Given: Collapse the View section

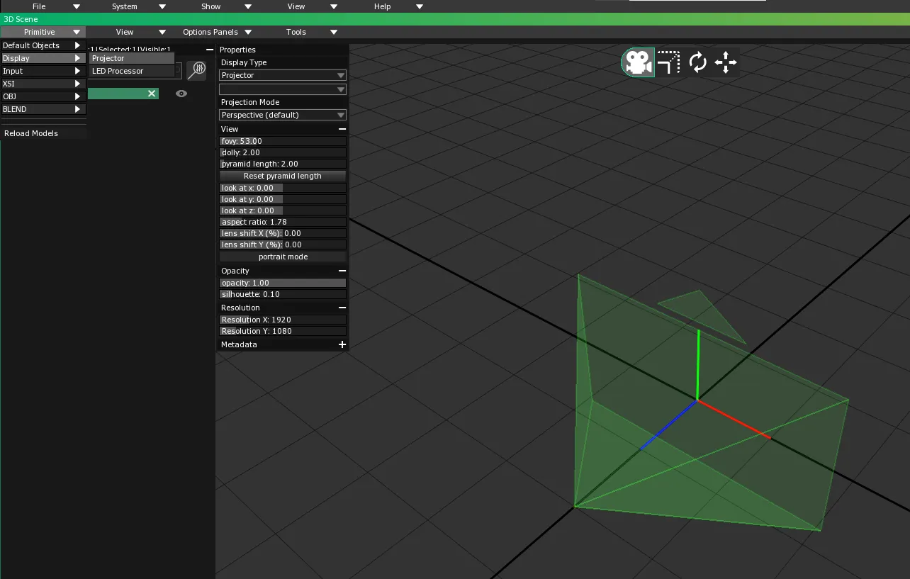Looking at the screenshot, I should click(x=342, y=129).
